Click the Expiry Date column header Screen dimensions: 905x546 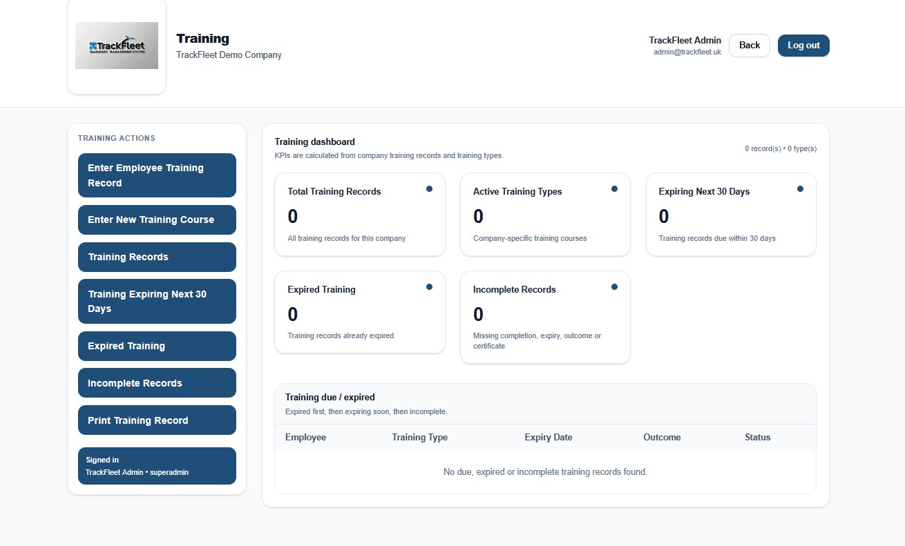click(x=548, y=437)
